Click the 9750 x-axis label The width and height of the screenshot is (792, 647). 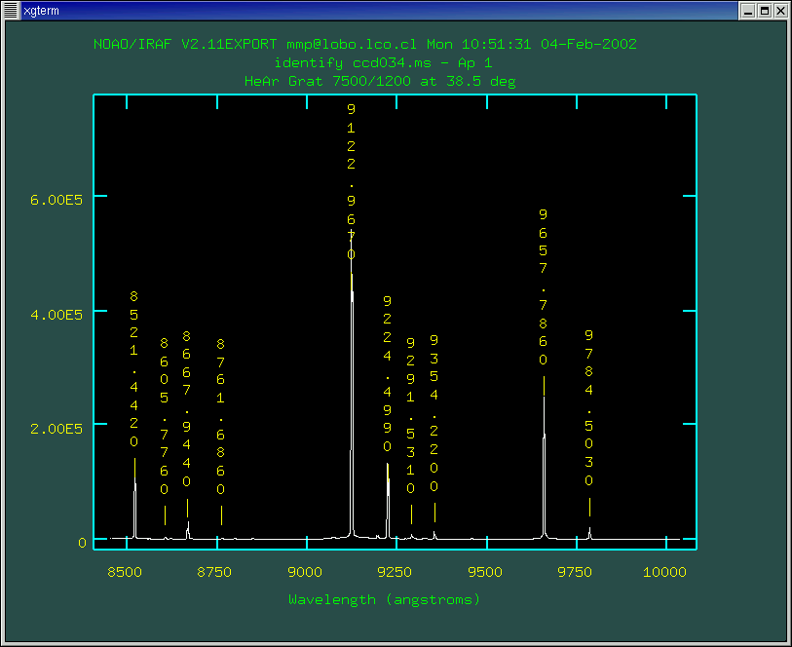(575, 572)
